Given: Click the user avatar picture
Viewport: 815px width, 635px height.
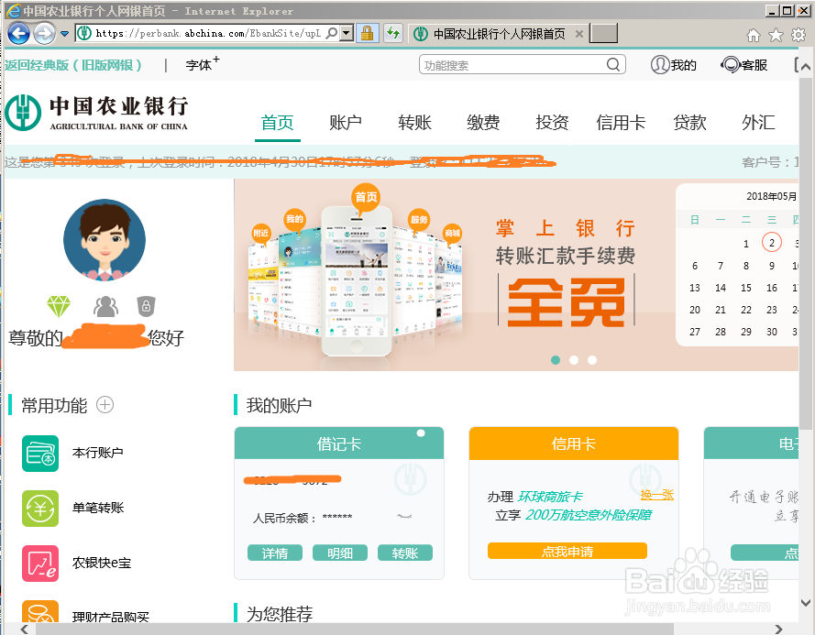Looking at the screenshot, I should [x=105, y=240].
